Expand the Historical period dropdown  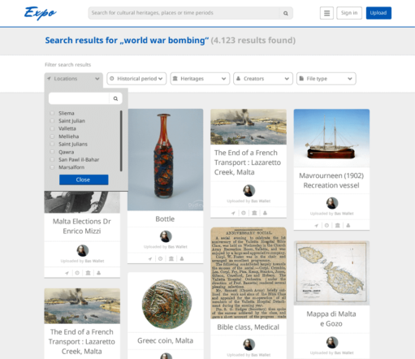tap(136, 79)
